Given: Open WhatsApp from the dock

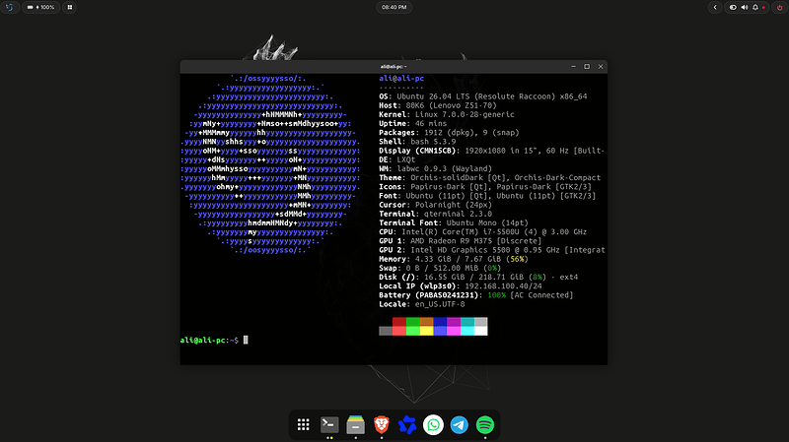Looking at the screenshot, I should [433, 425].
